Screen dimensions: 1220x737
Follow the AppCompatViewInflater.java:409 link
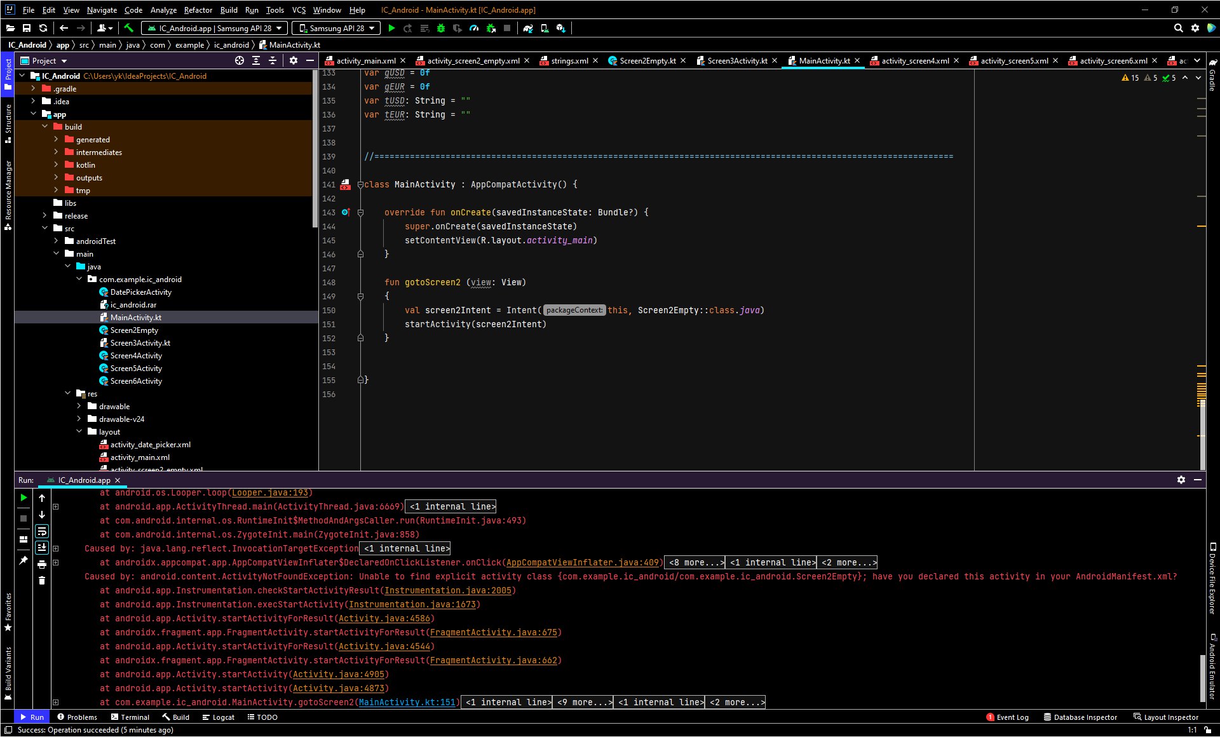583,562
